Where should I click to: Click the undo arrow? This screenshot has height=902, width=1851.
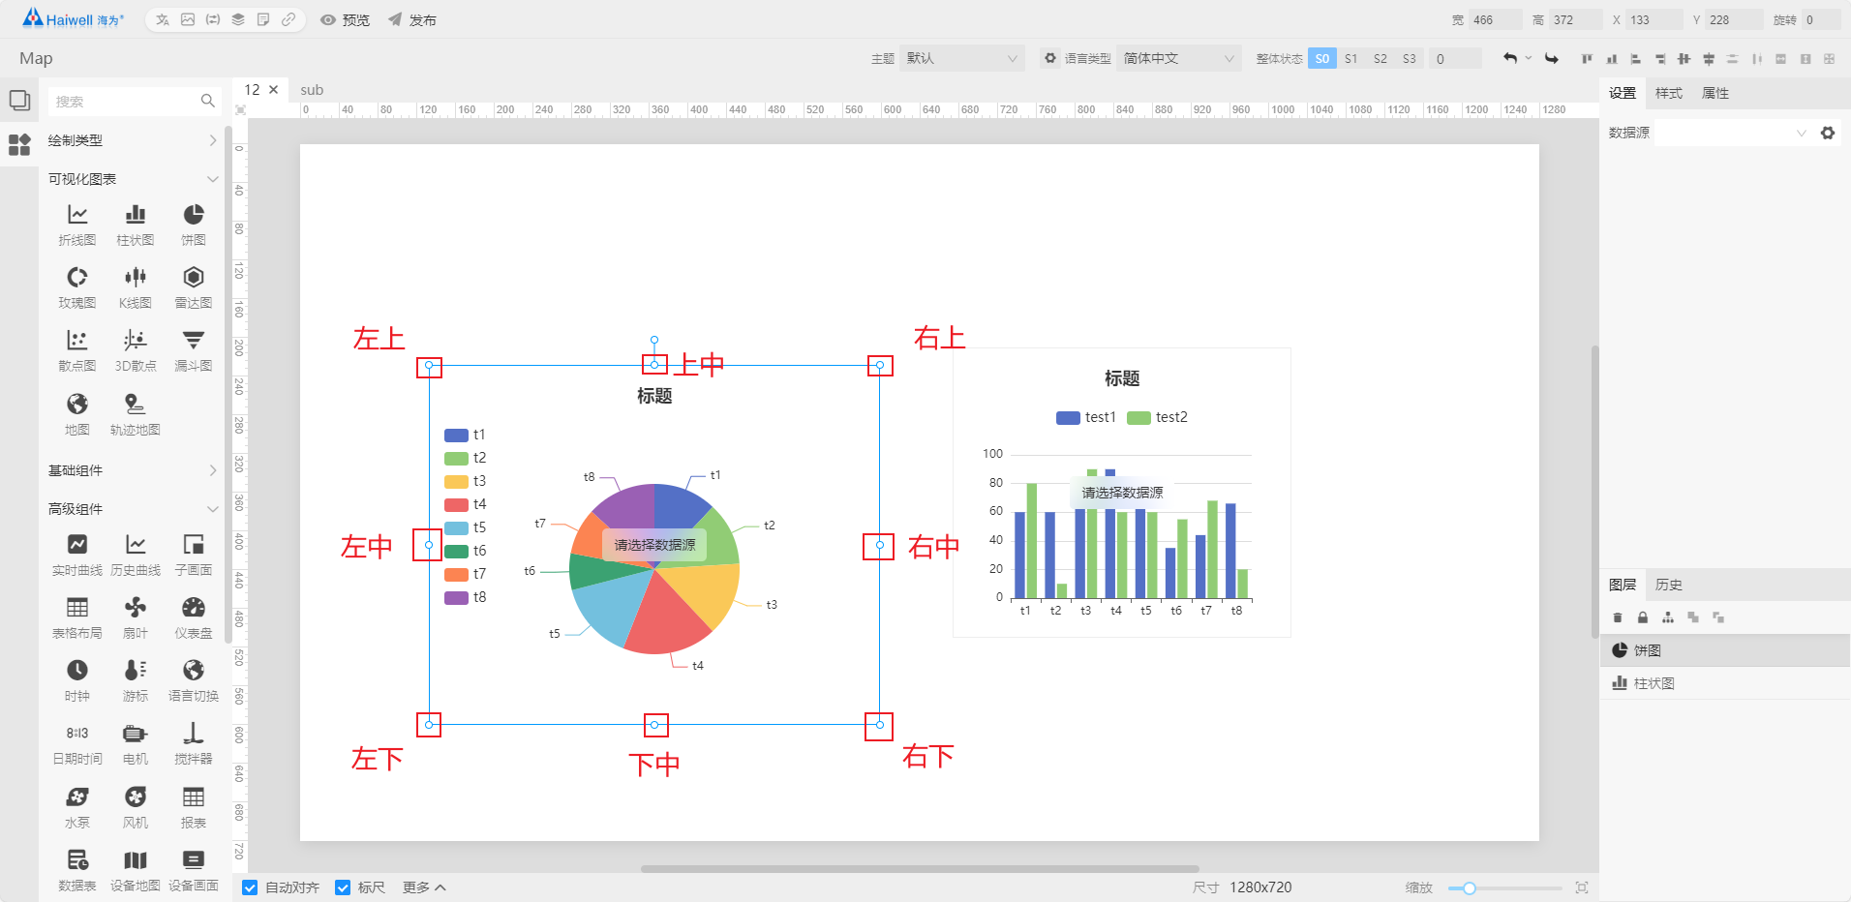(1510, 58)
